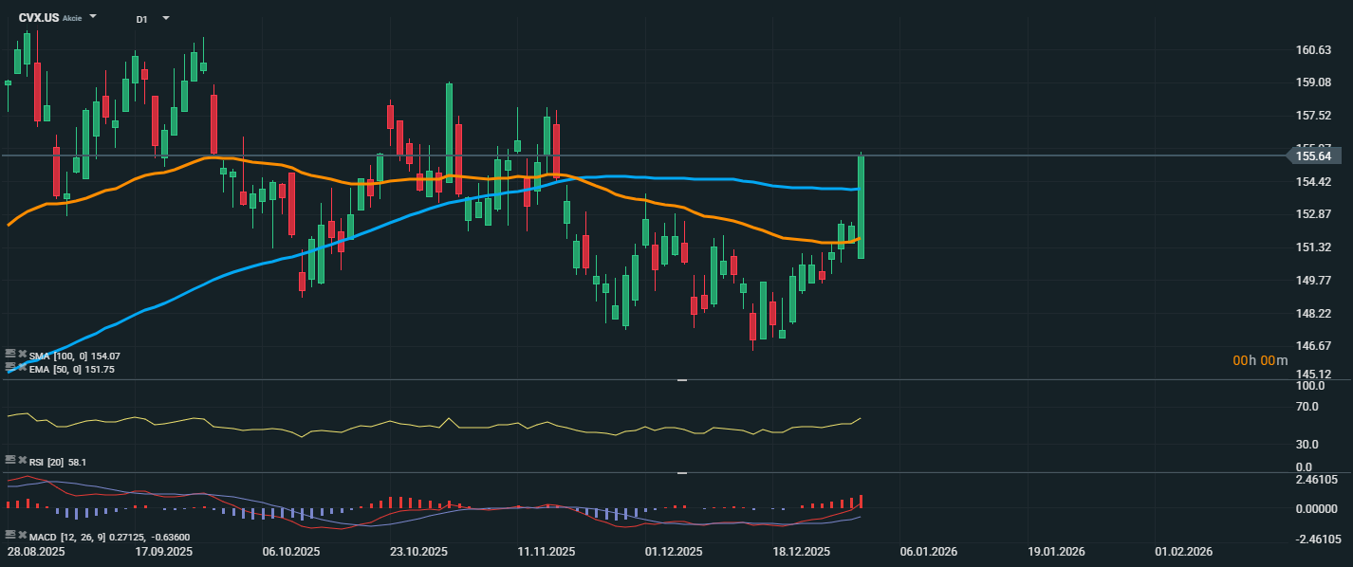
Task: Remove the SMA 100 indicator via X
Action: (22, 355)
